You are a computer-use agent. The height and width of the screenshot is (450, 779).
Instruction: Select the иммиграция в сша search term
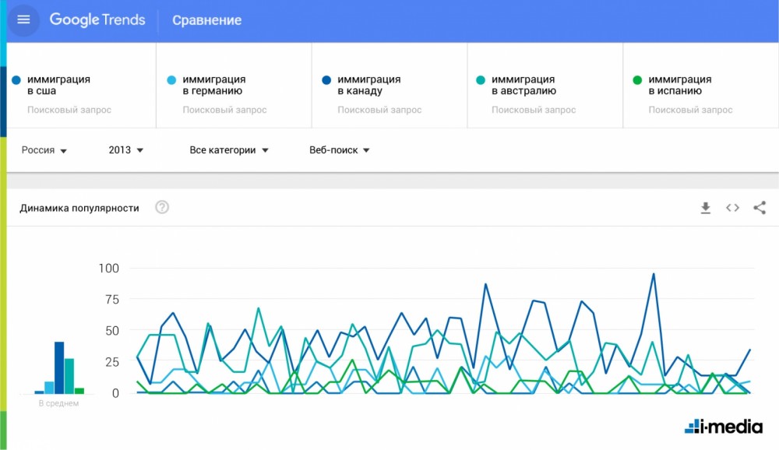[x=58, y=85]
